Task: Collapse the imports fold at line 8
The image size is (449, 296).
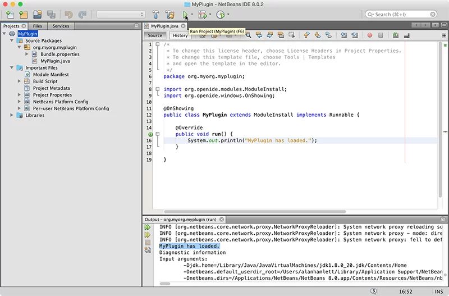Action: pyautogui.click(x=158, y=89)
